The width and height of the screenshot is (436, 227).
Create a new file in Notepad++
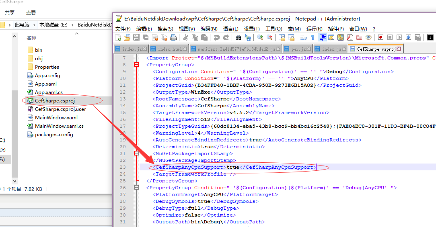point(118,37)
